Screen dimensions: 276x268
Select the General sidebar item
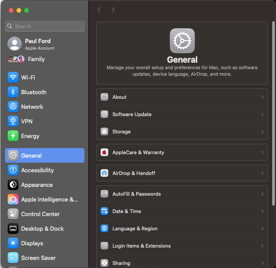coord(45,155)
